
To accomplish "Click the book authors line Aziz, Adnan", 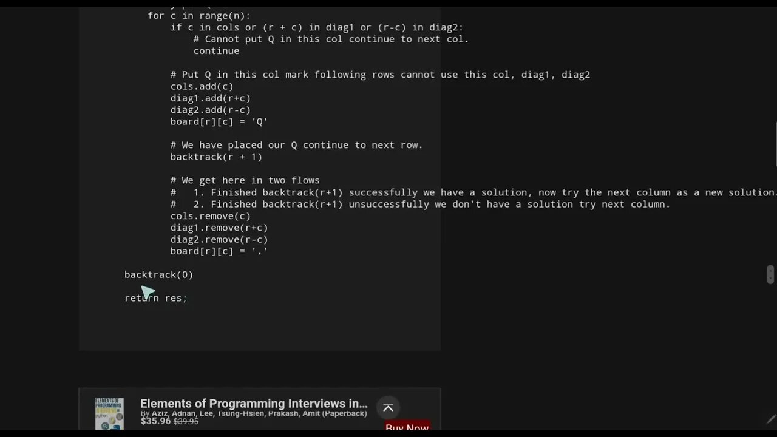I will click(254, 413).
